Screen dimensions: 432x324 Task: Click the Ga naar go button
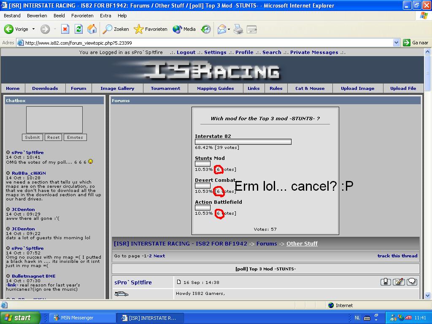tap(416, 43)
